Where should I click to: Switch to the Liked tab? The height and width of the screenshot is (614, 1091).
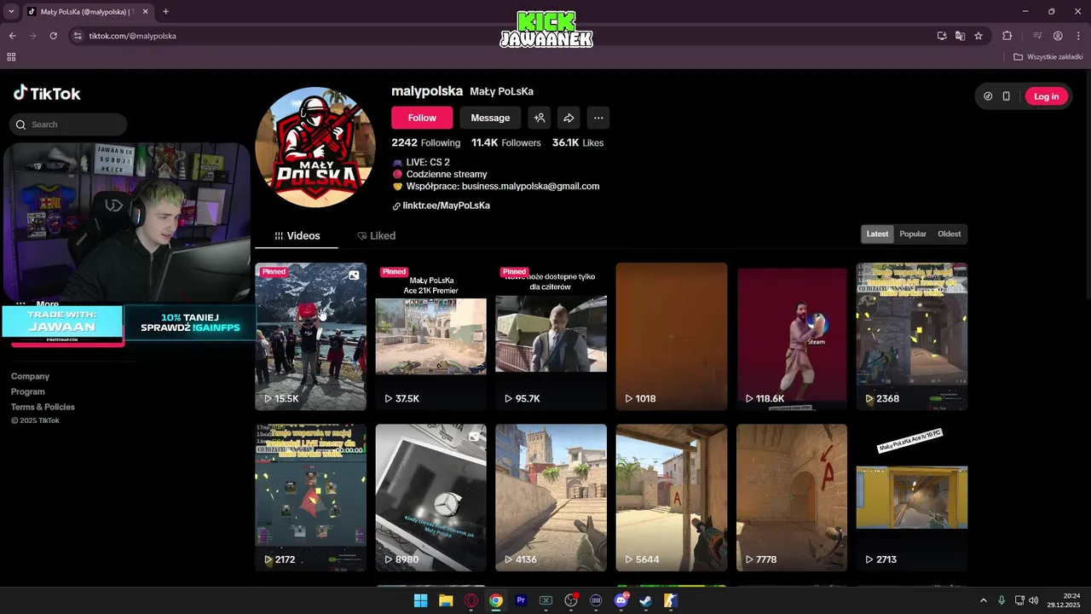point(376,235)
